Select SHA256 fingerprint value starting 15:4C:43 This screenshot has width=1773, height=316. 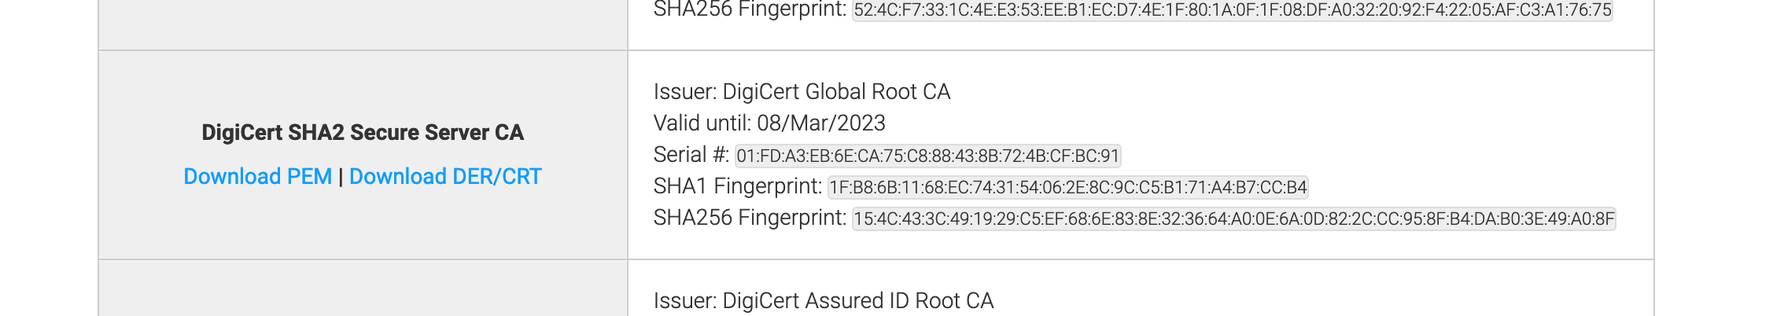click(x=1233, y=219)
